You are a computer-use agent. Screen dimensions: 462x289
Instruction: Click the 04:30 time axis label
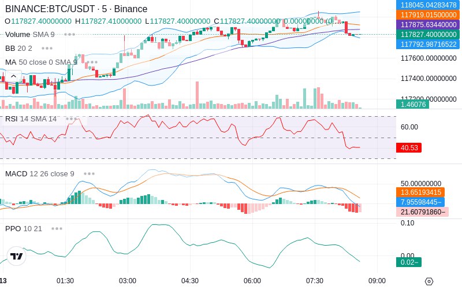190,281
